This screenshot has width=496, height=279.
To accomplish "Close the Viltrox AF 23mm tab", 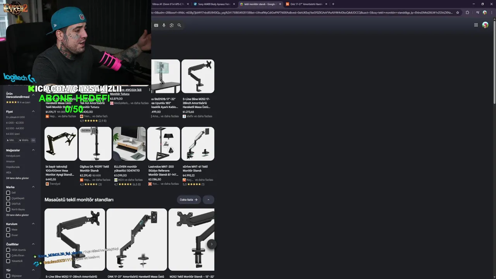I will point(188,4).
